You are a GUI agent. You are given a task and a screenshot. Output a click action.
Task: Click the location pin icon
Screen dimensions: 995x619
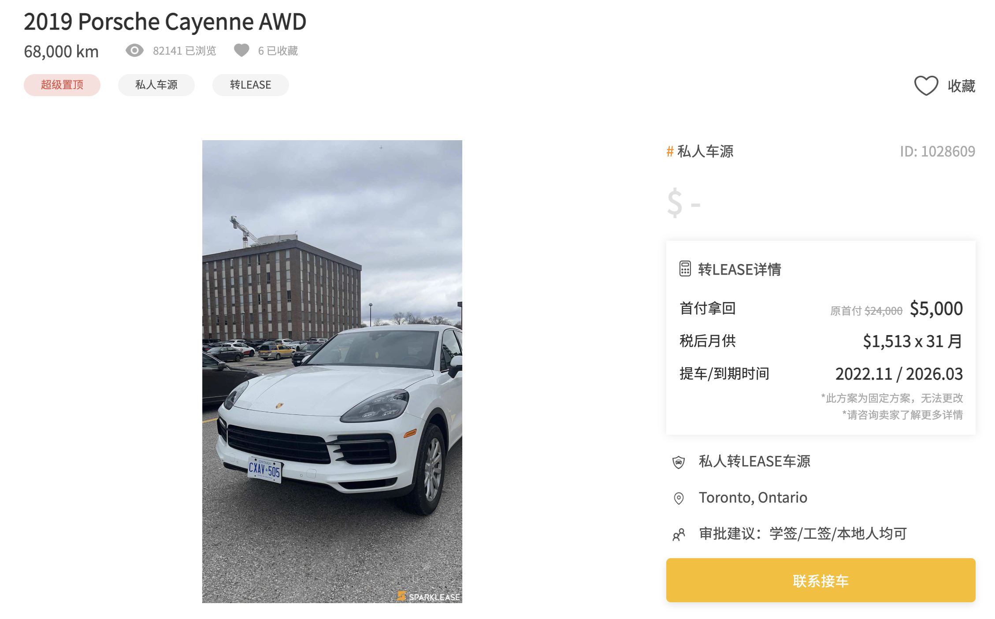(x=679, y=498)
